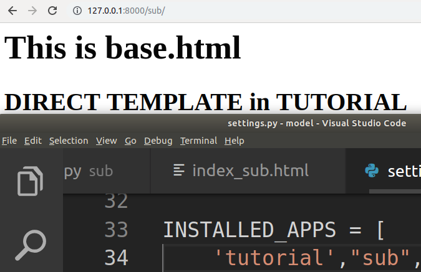Viewport: 421px width, 272px height.
Task: Click line number 32 in the editor
Action: 116,200
